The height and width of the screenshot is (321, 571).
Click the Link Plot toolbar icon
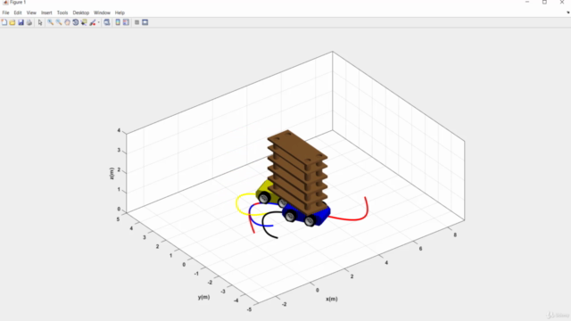107,22
